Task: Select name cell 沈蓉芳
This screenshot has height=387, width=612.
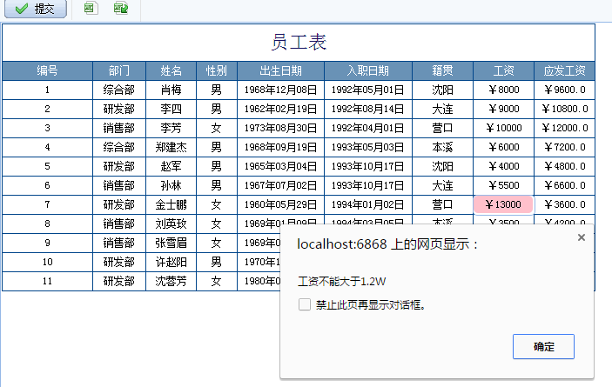Action: 171,281
